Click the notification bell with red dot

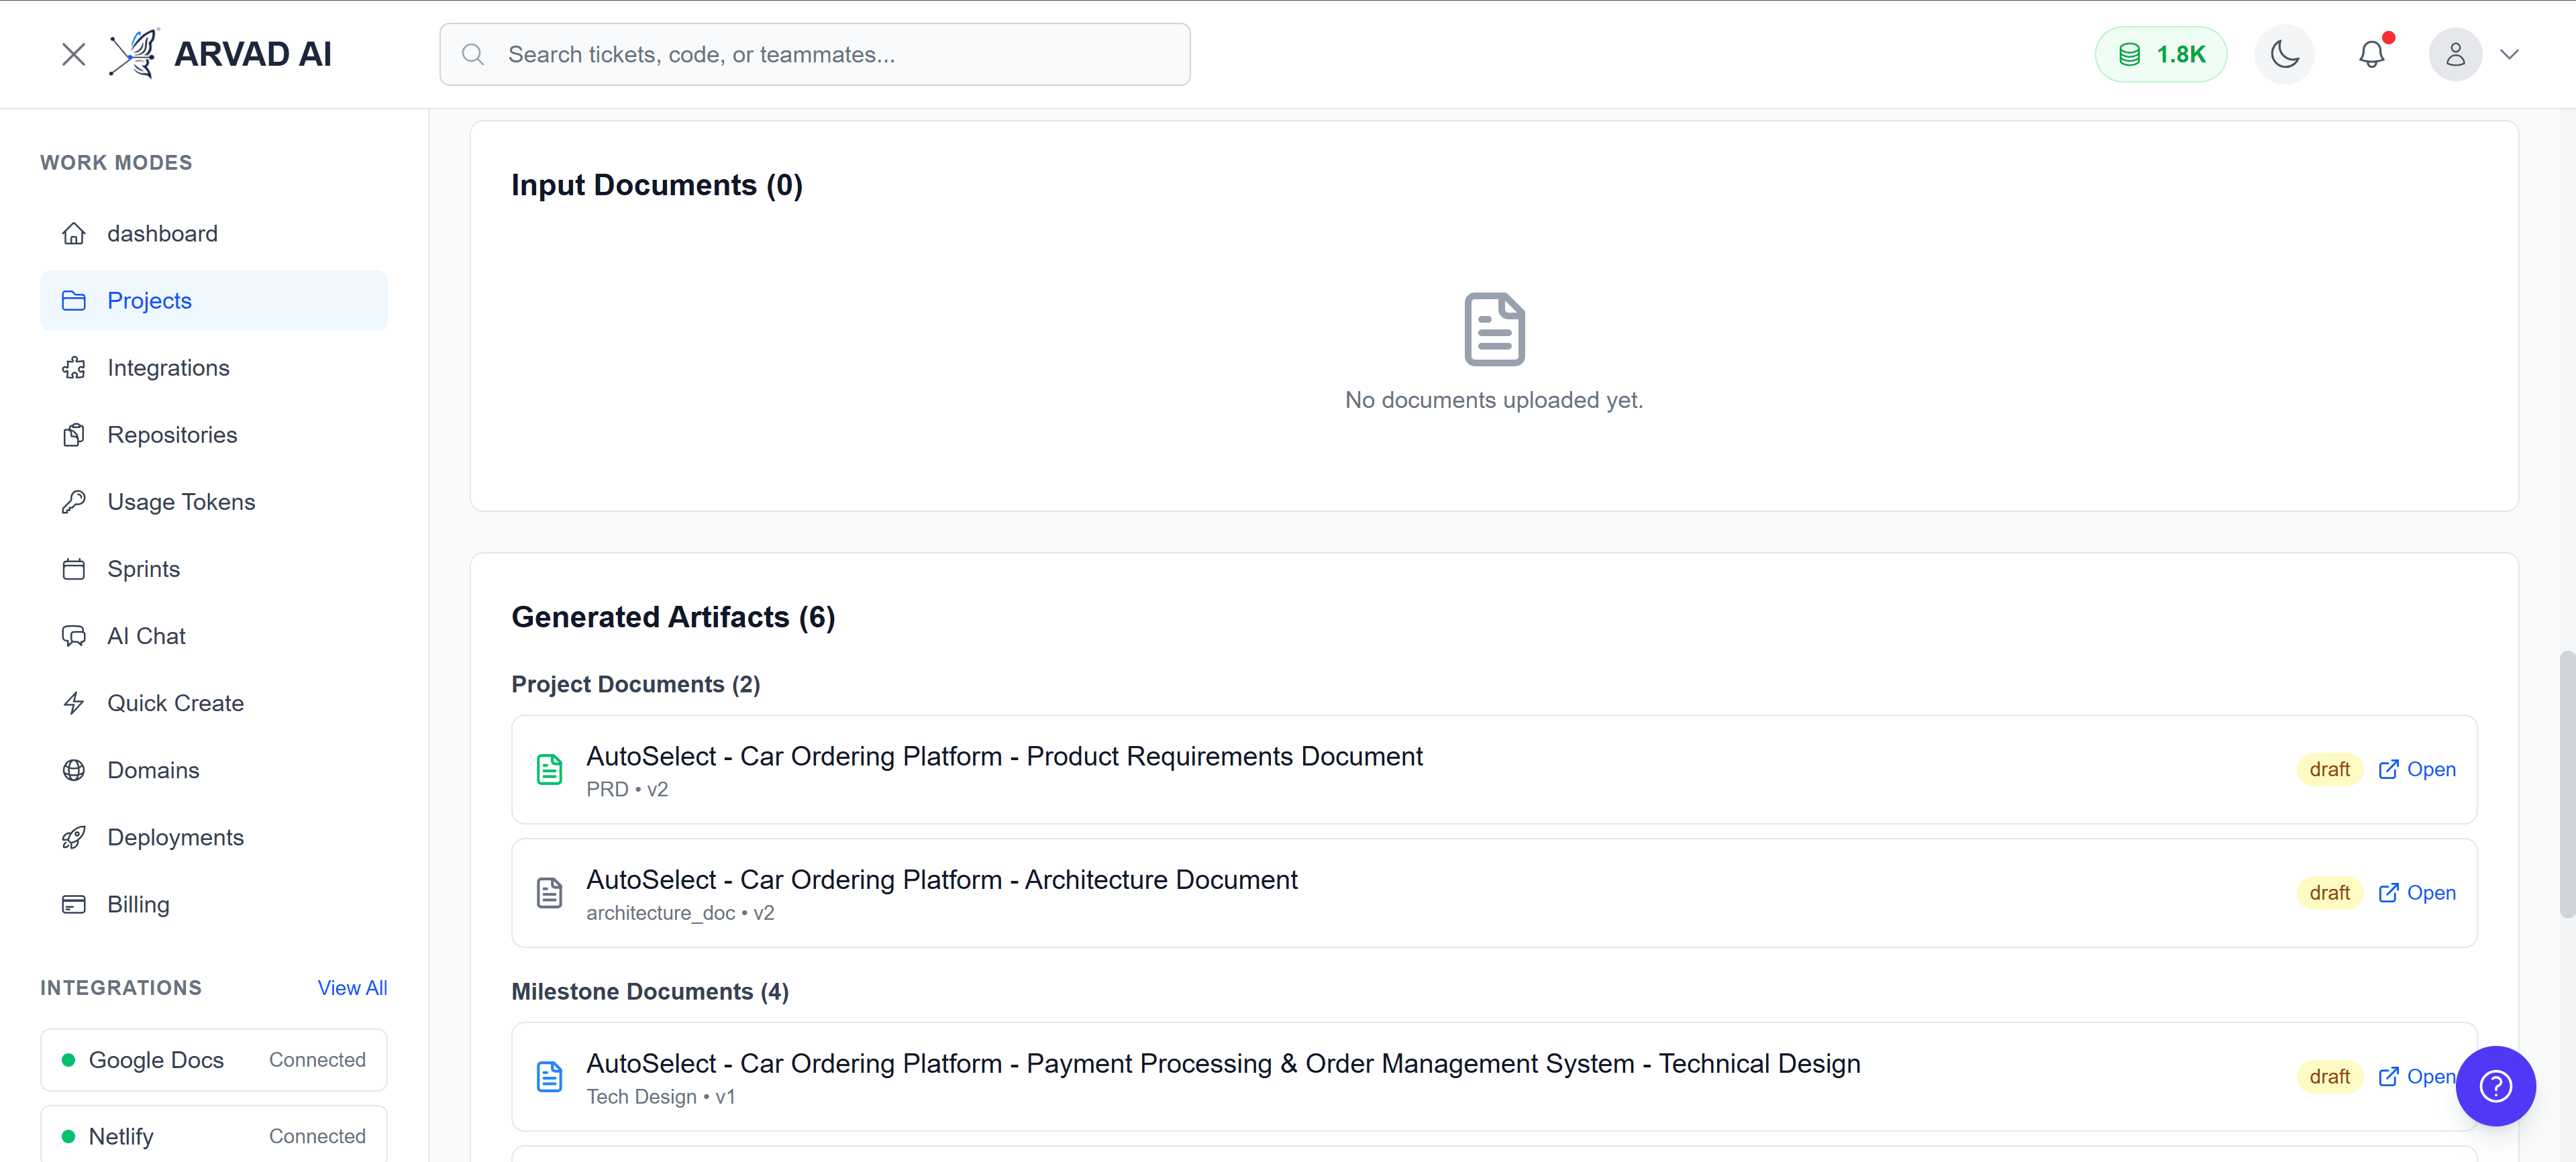click(x=2372, y=54)
